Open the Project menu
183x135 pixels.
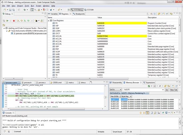click(x=20, y=6)
